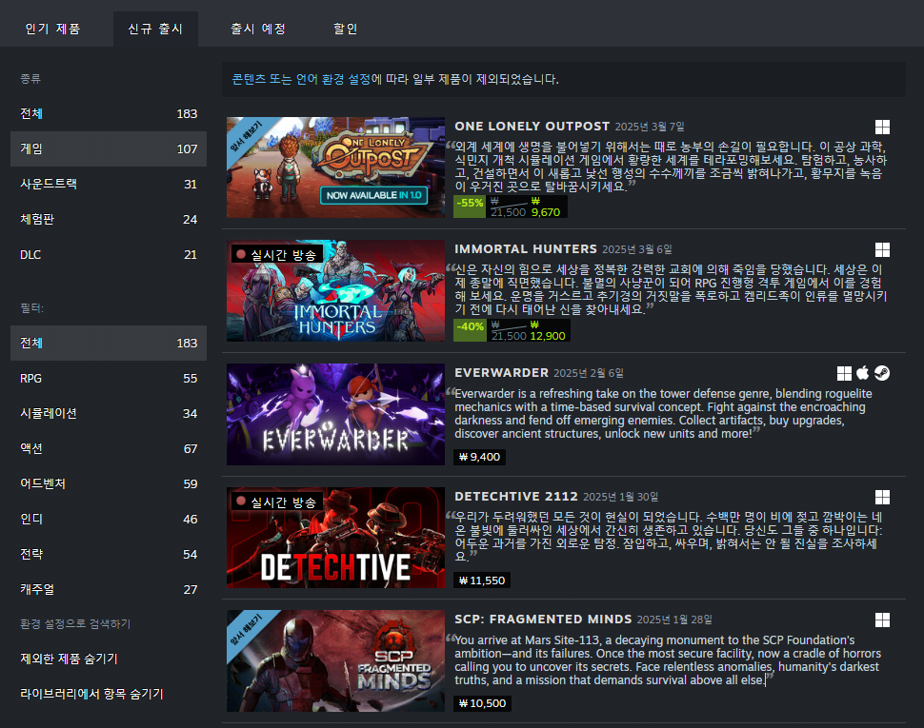Open the 출시 예정 tab
924x728 pixels.
click(x=258, y=29)
